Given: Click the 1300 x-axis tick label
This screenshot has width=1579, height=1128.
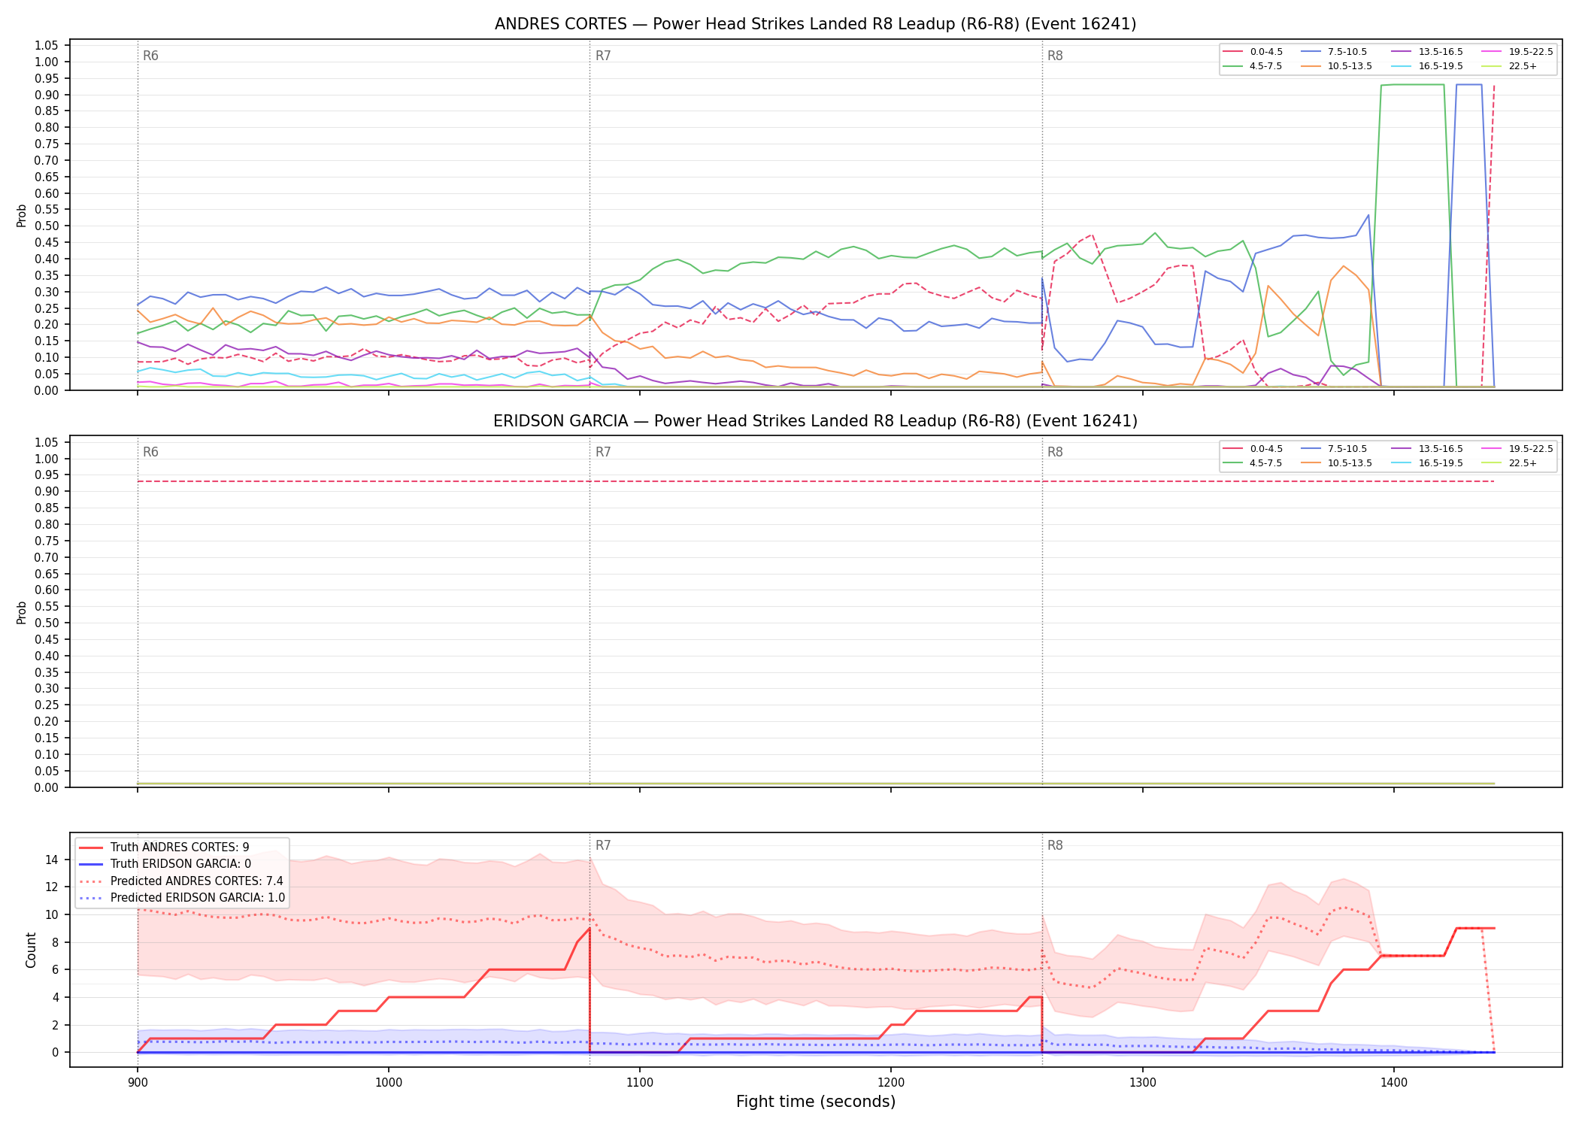Looking at the screenshot, I should click(1143, 1082).
